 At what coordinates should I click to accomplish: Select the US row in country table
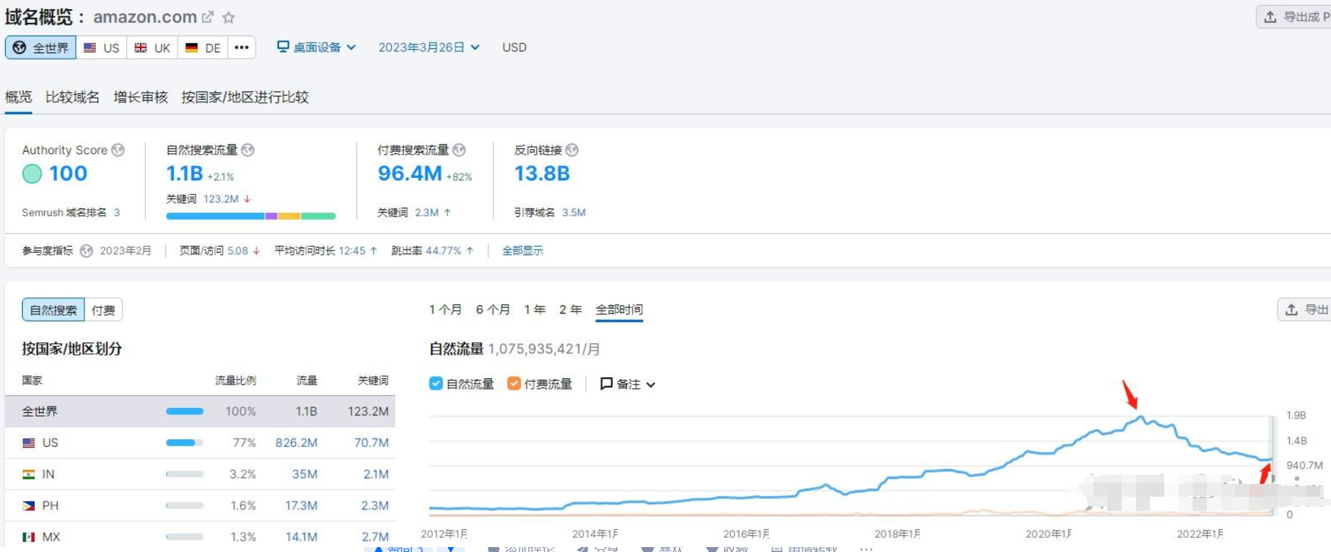pyautogui.click(x=199, y=443)
